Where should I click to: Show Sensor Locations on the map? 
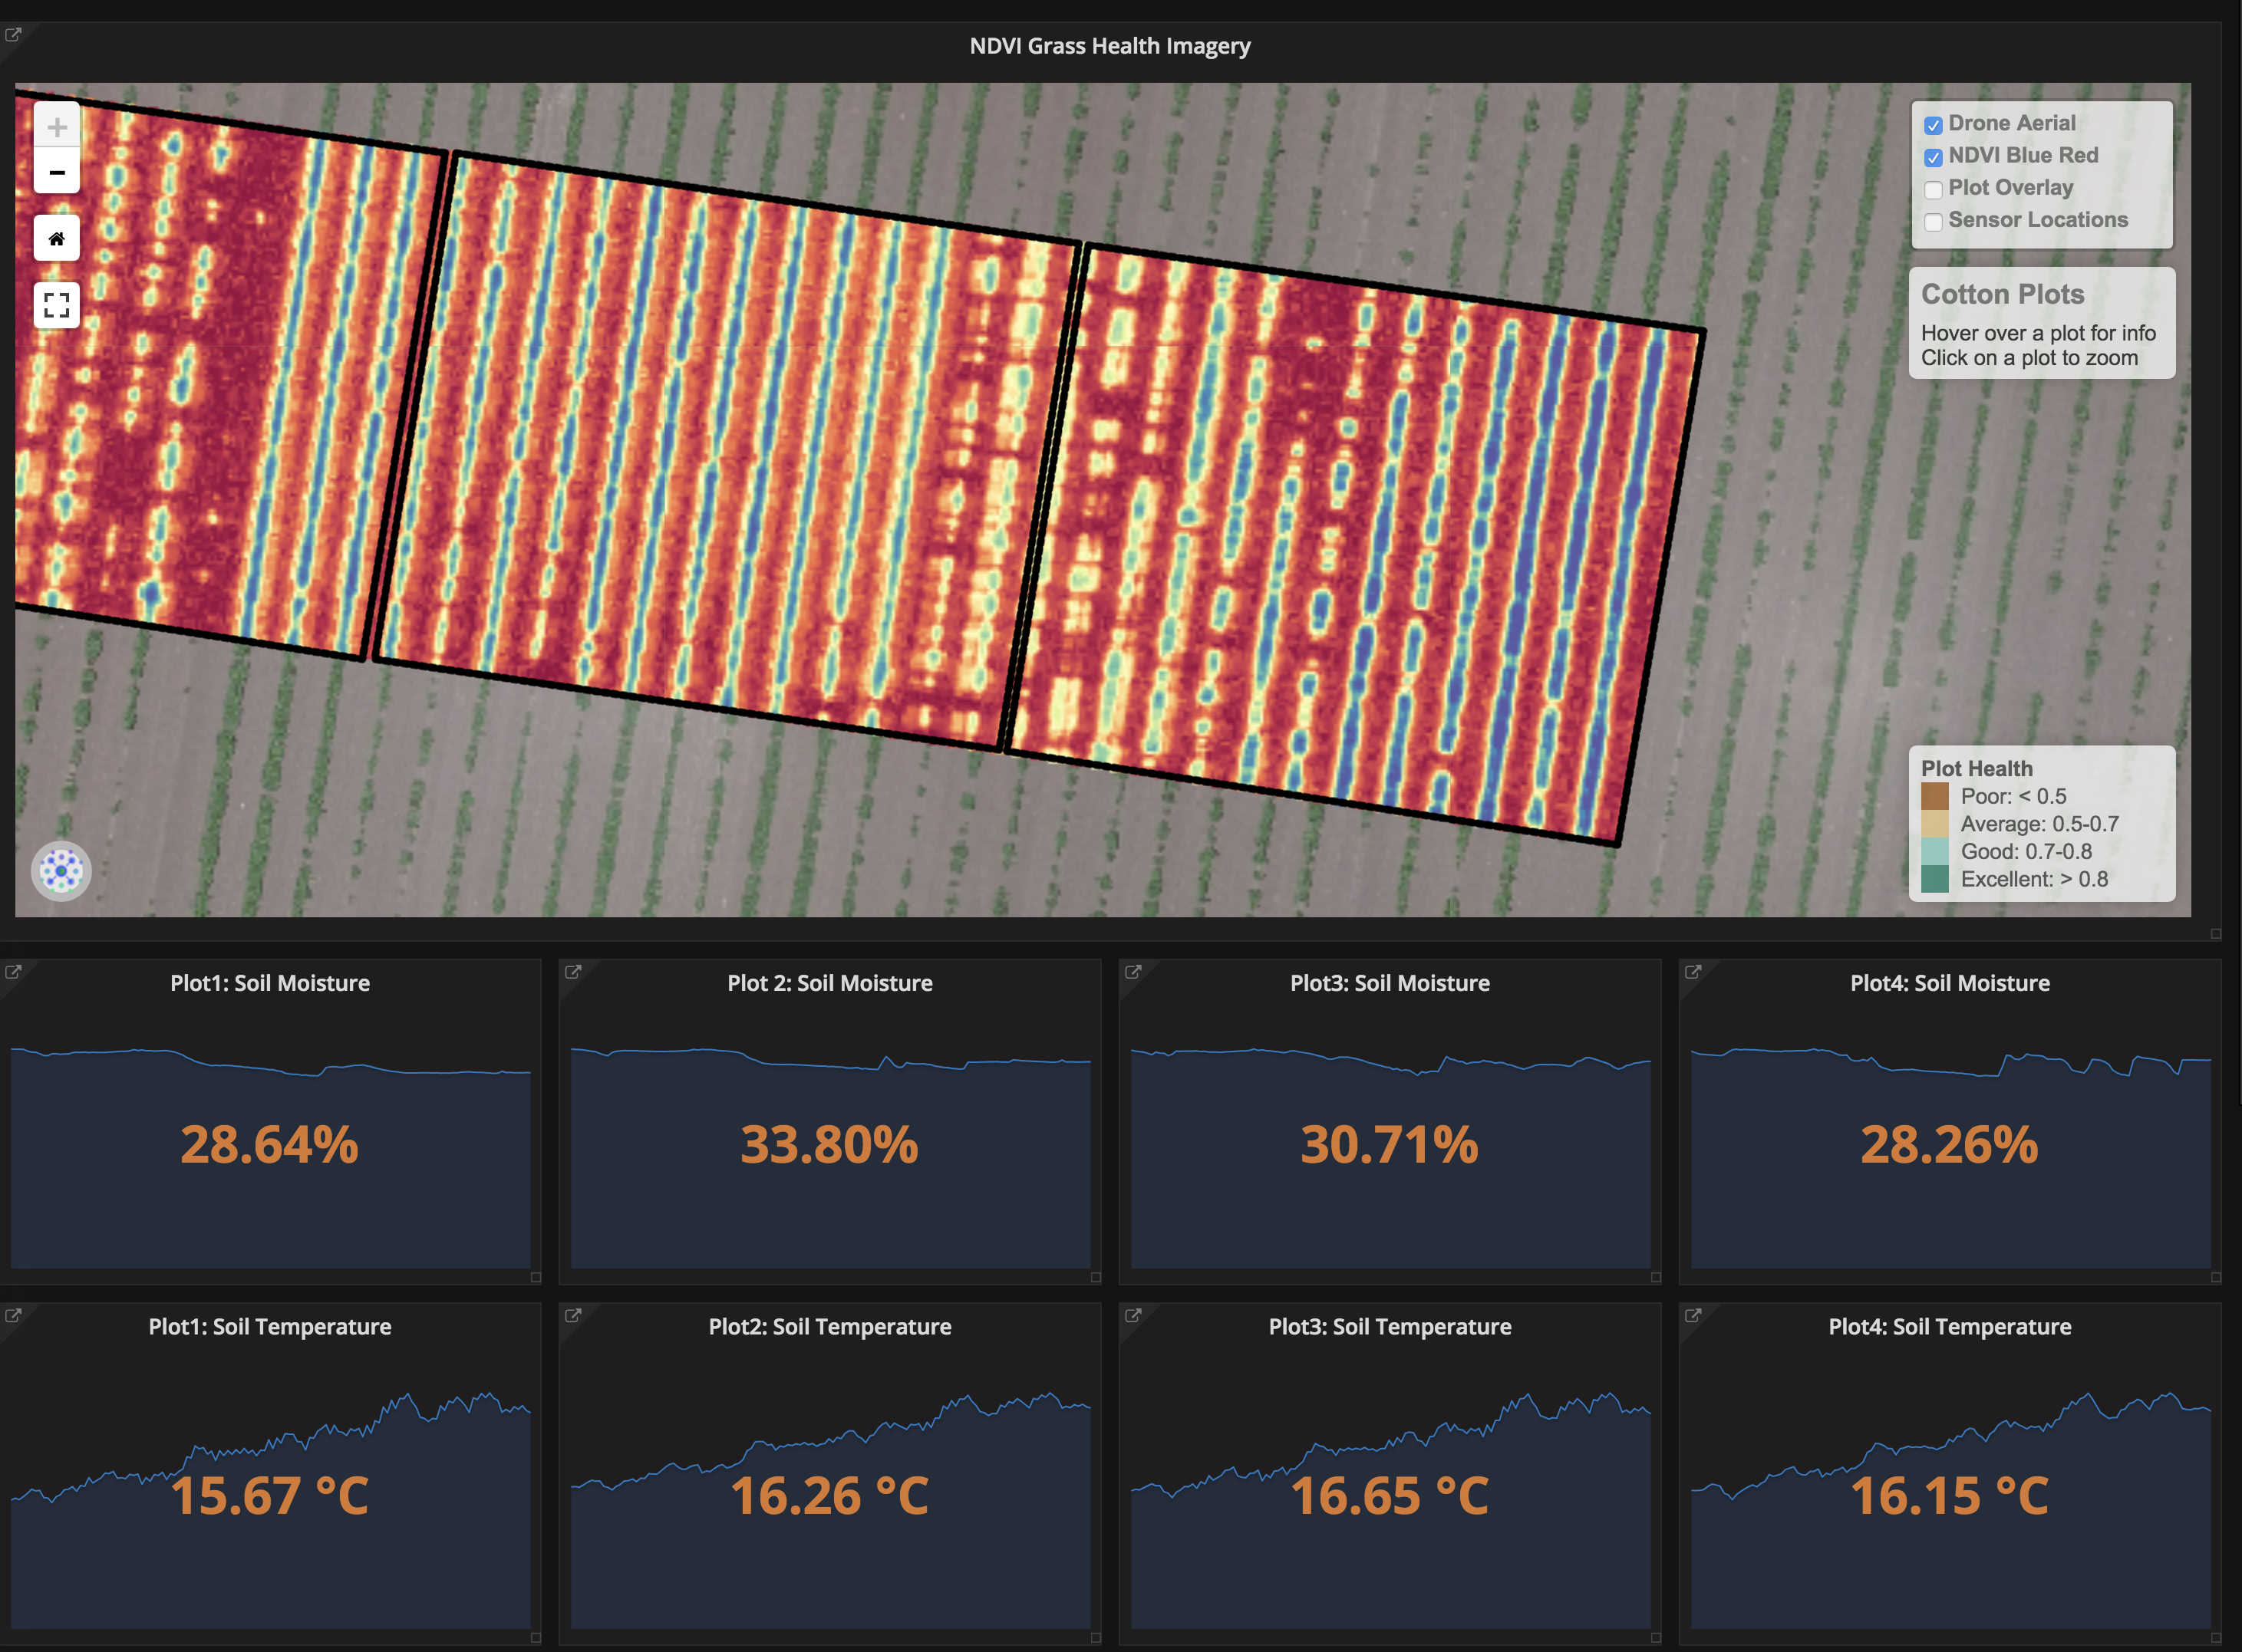click(x=1933, y=221)
